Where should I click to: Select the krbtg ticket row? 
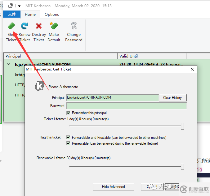pos(20,75)
